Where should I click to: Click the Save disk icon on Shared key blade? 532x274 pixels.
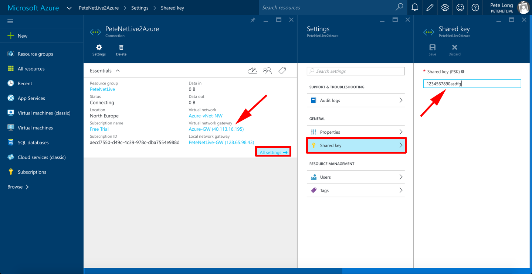(x=432, y=50)
